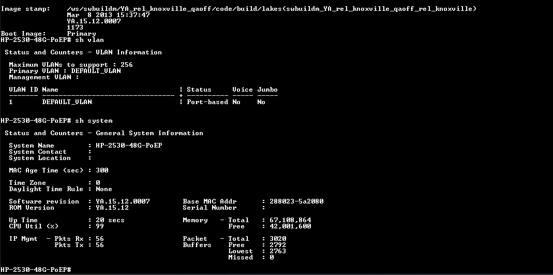Select the 'System Location' label
Image resolution: width=553 pixels, height=275 pixels.
[x=40, y=158]
